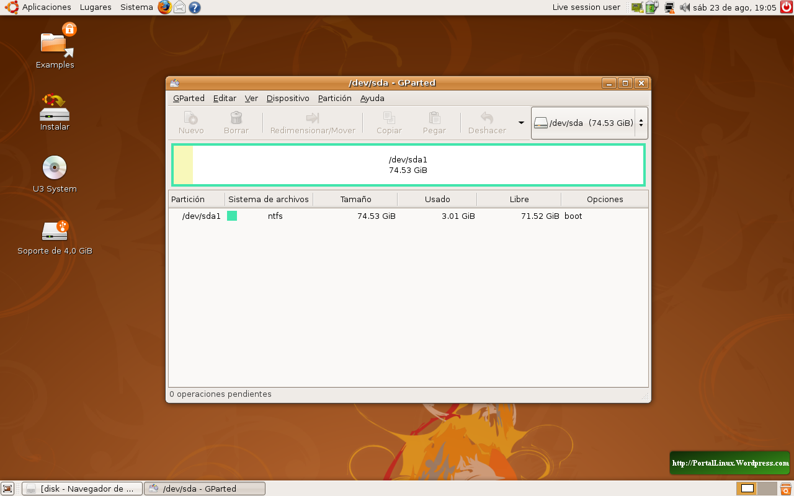Click the device selector up-down arrows
Screen dimensions: 794x496
tap(641, 123)
